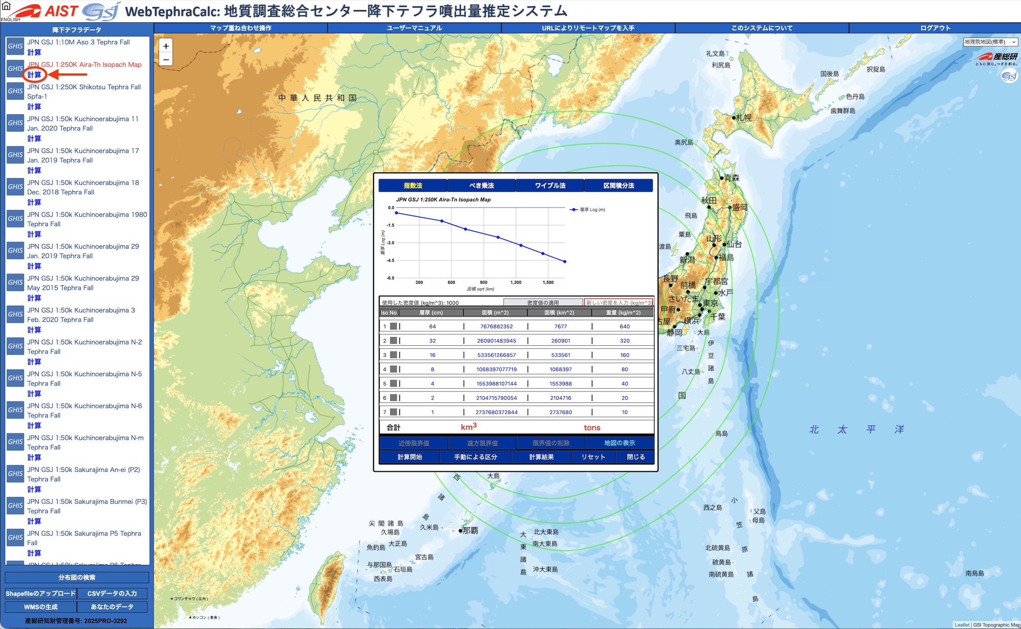The height and width of the screenshot is (629, 1021).
Task: Click GHIS icon for Kuchinoerabujima N-6 Tephra Fall
Action: 15,410
